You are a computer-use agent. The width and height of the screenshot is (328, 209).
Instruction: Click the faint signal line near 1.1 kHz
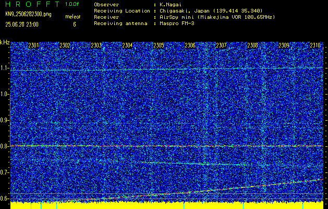point(167,69)
